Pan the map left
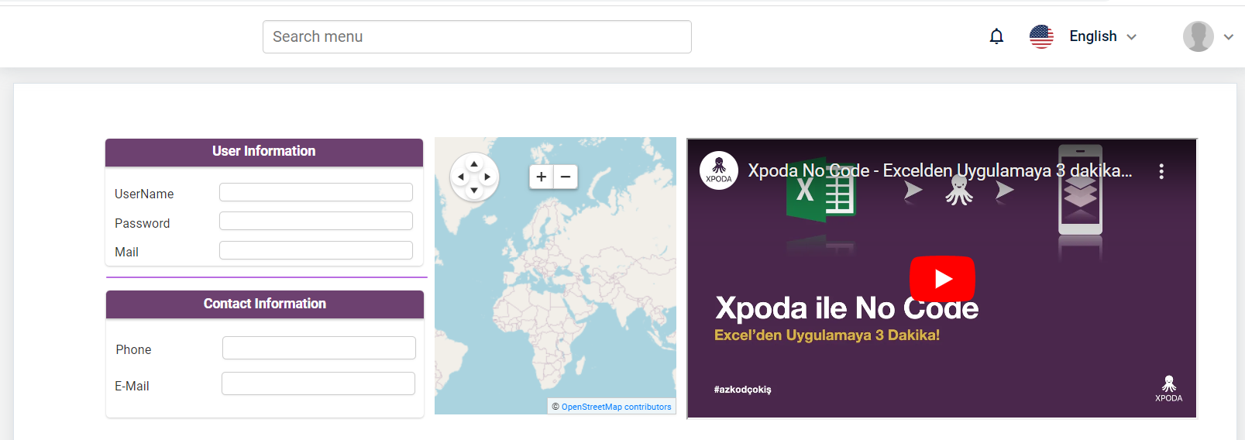 point(461,177)
